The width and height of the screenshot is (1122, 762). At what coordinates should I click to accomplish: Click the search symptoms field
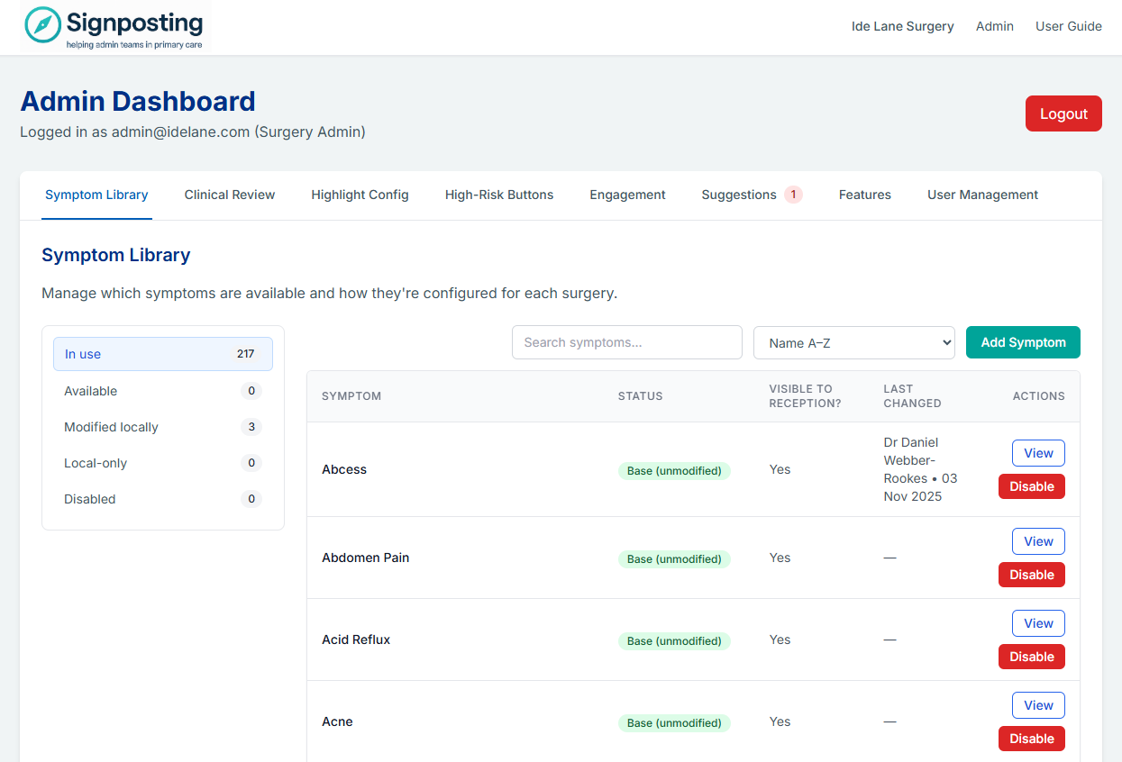[626, 342]
